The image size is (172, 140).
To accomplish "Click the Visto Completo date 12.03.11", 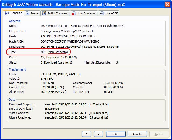I will pyautogui.click(x=65, y=113).
